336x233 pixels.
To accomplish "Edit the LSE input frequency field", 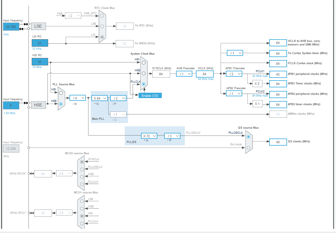I will (11, 26).
